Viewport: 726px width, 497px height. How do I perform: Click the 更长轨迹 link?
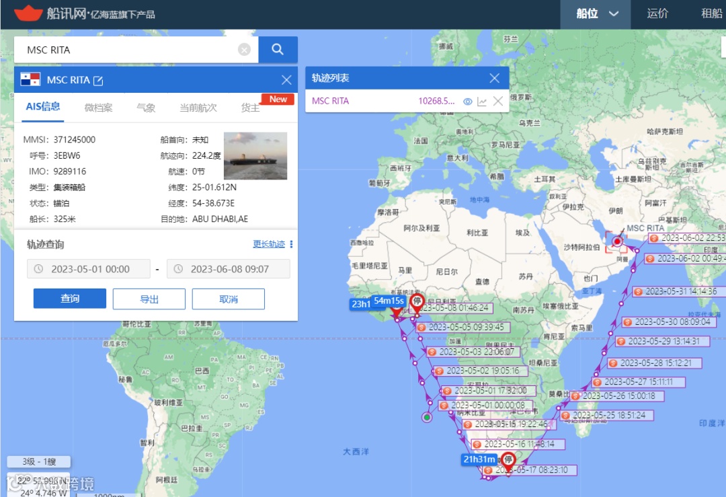tap(268, 244)
